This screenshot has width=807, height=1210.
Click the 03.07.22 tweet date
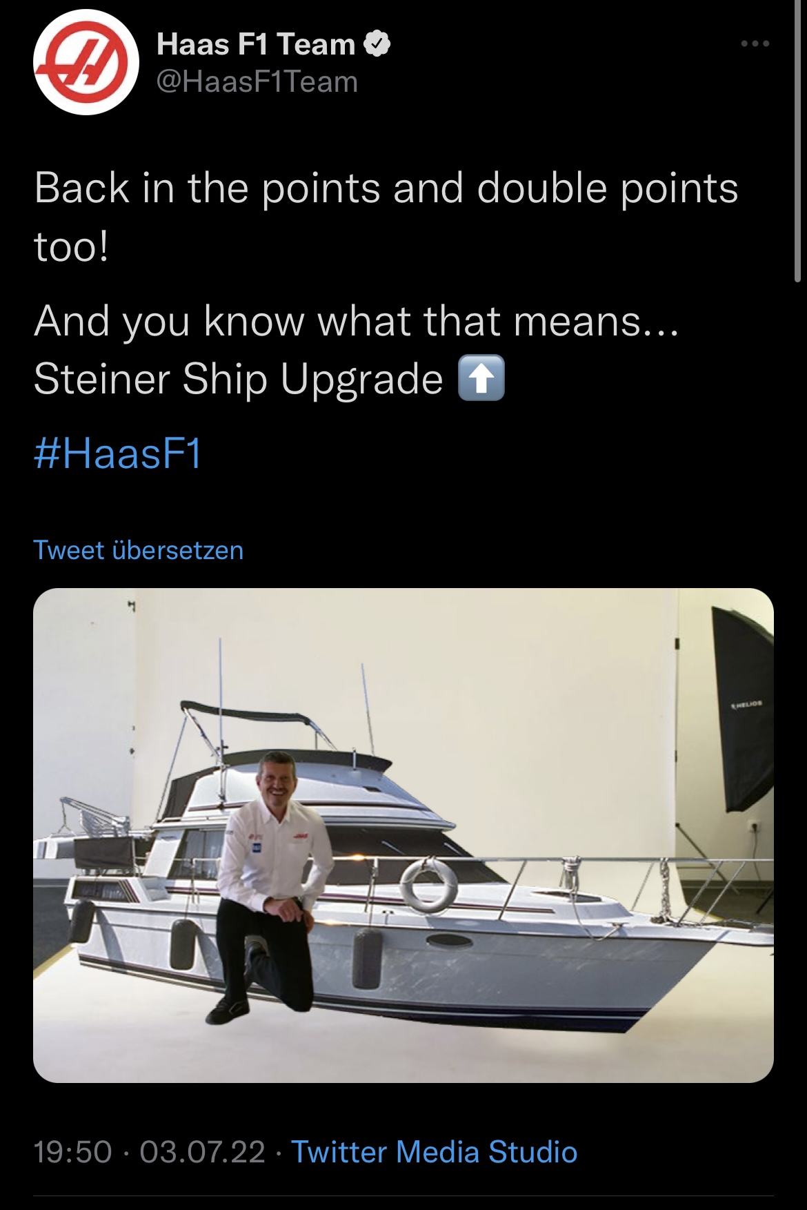[202, 1151]
